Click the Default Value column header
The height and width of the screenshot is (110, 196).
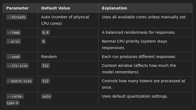tap(55, 8)
